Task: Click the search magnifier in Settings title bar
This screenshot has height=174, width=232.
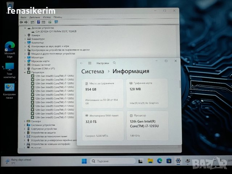Action: point(115,63)
